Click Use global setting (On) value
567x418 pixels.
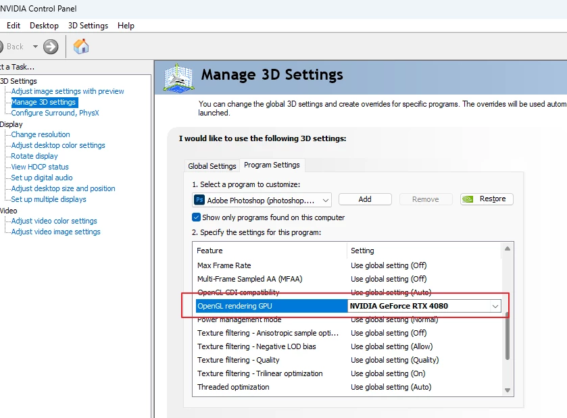pyautogui.click(x=388, y=373)
